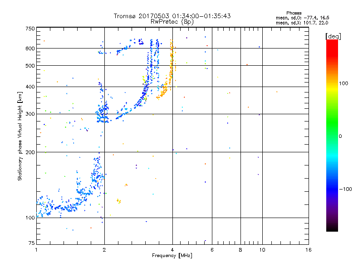Click the '1' frequency axis tick label
The width and height of the screenshot is (363, 272).
coord(36,250)
